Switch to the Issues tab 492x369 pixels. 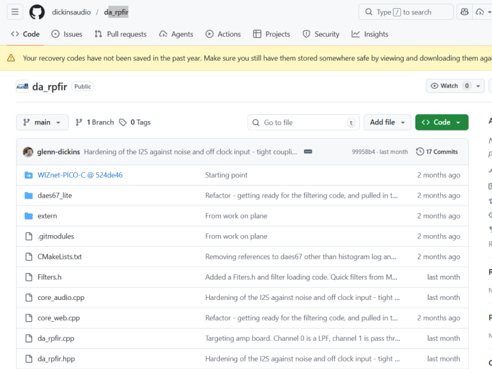coord(66,34)
